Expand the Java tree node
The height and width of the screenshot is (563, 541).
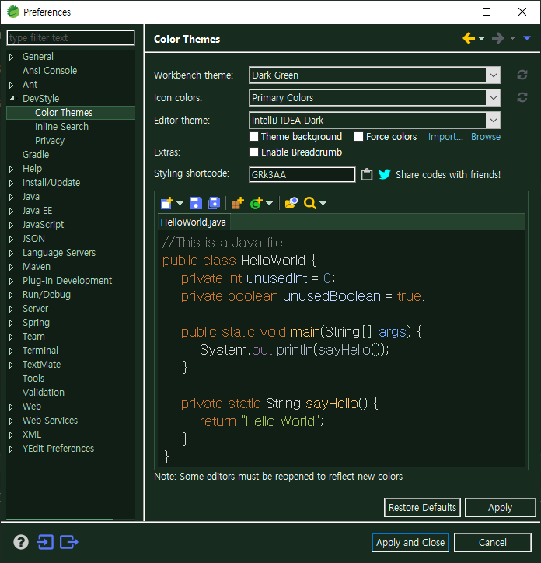coord(11,197)
